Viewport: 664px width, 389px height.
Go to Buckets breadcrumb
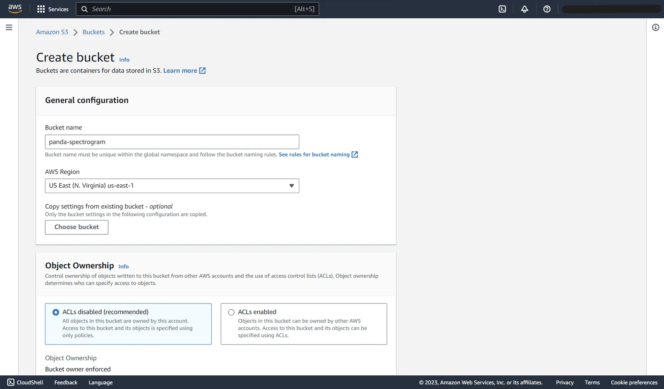point(94,32)
